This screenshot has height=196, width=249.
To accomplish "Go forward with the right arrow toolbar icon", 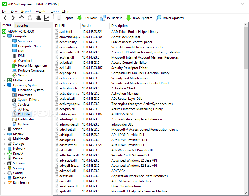I will (x=13, y=18).
